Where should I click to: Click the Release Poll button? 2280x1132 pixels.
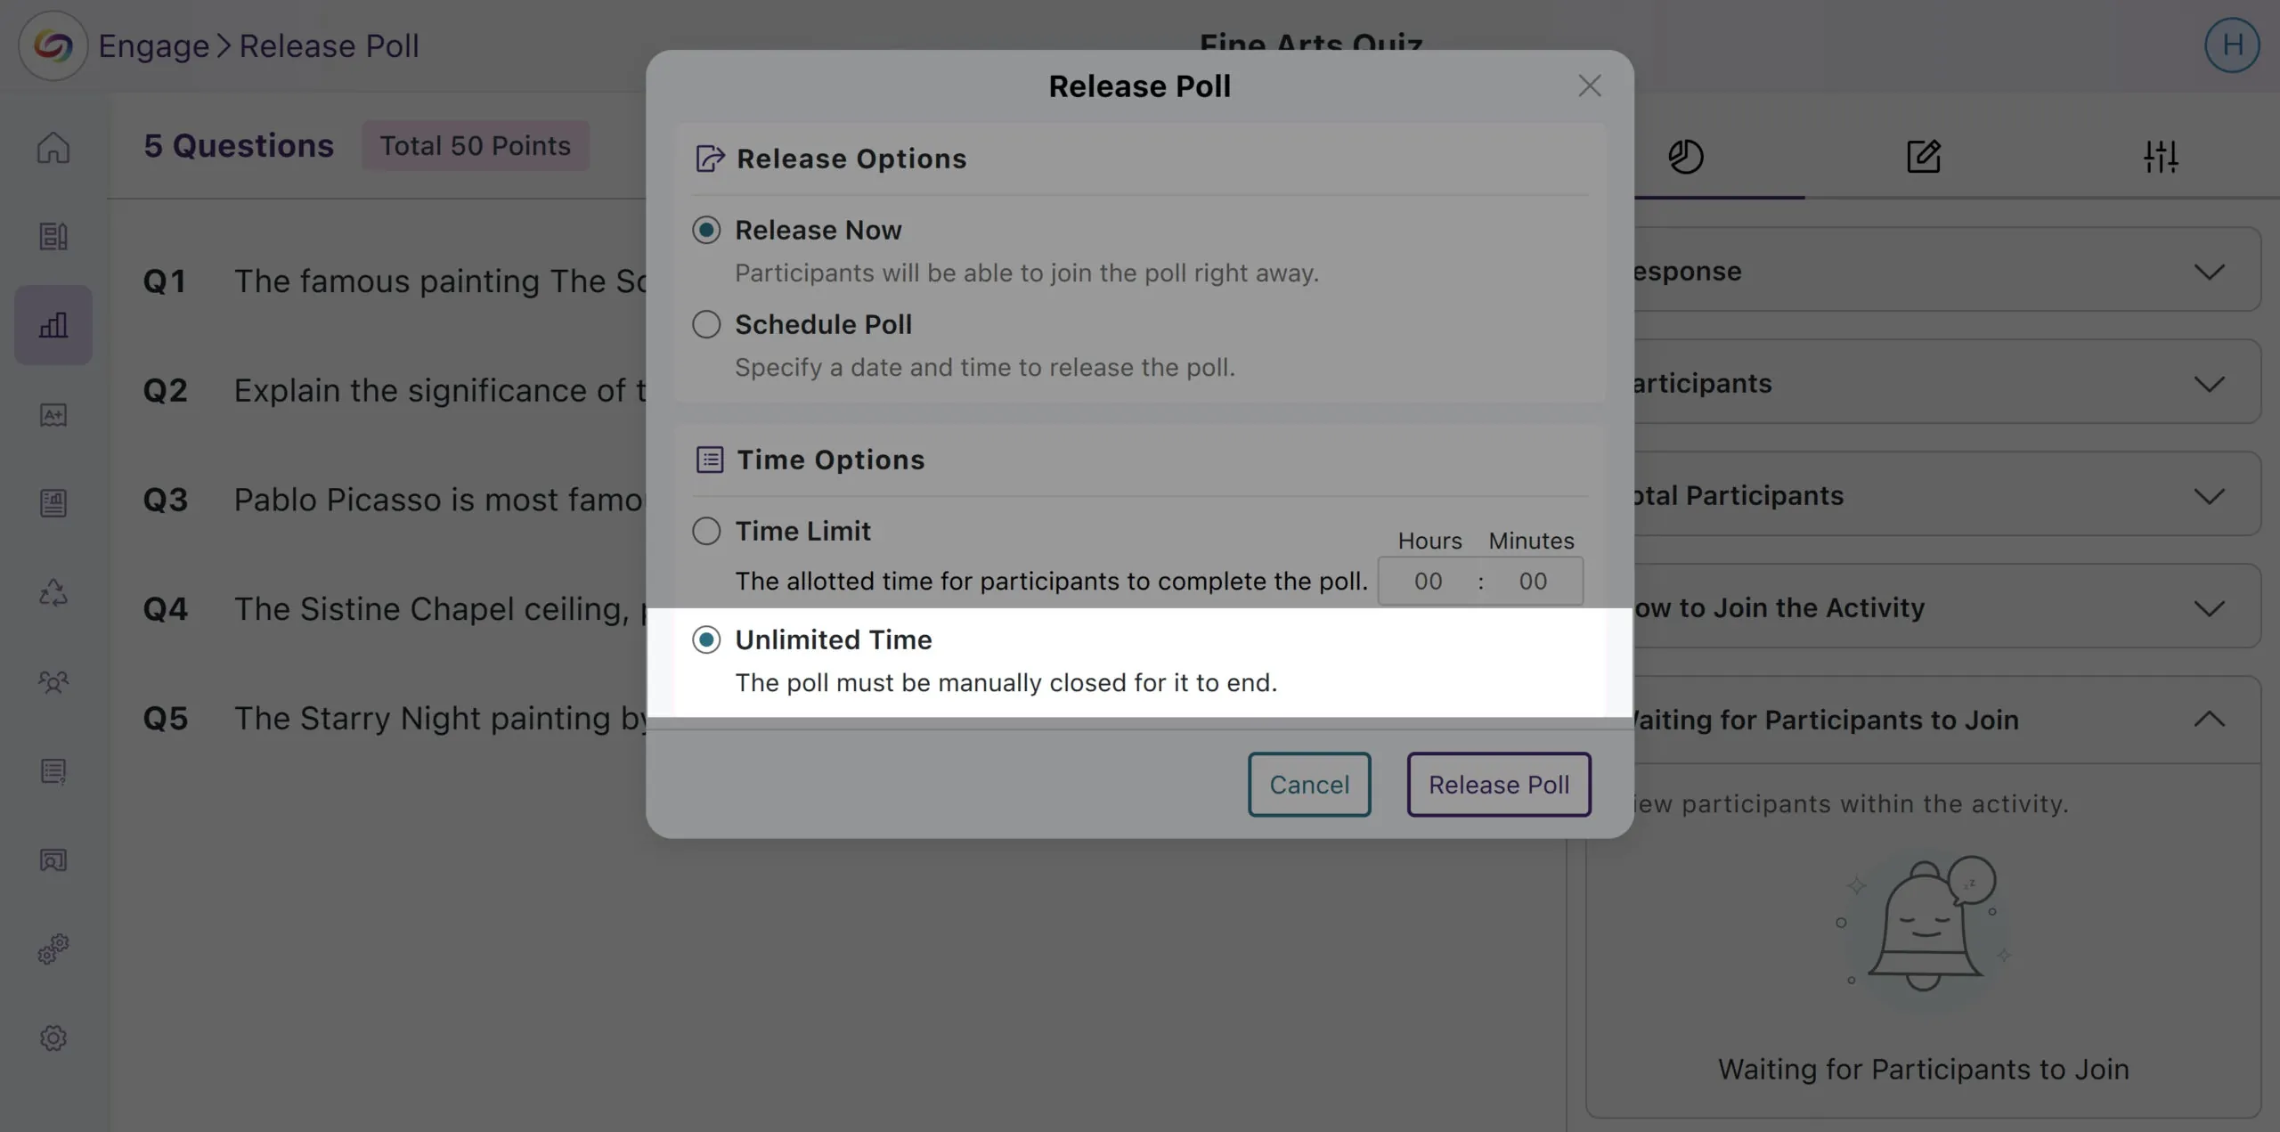(1499, 785)
